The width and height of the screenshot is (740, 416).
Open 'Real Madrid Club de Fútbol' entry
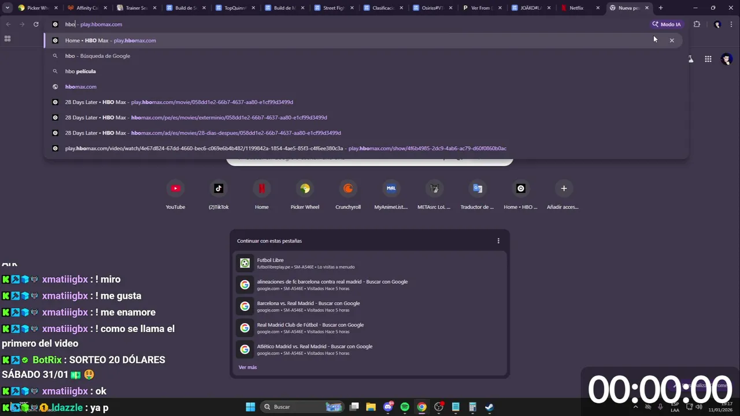(x=369, y=328)
